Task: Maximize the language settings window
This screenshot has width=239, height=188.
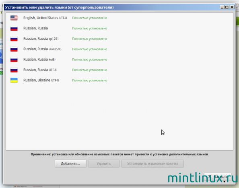Action: 227,7
